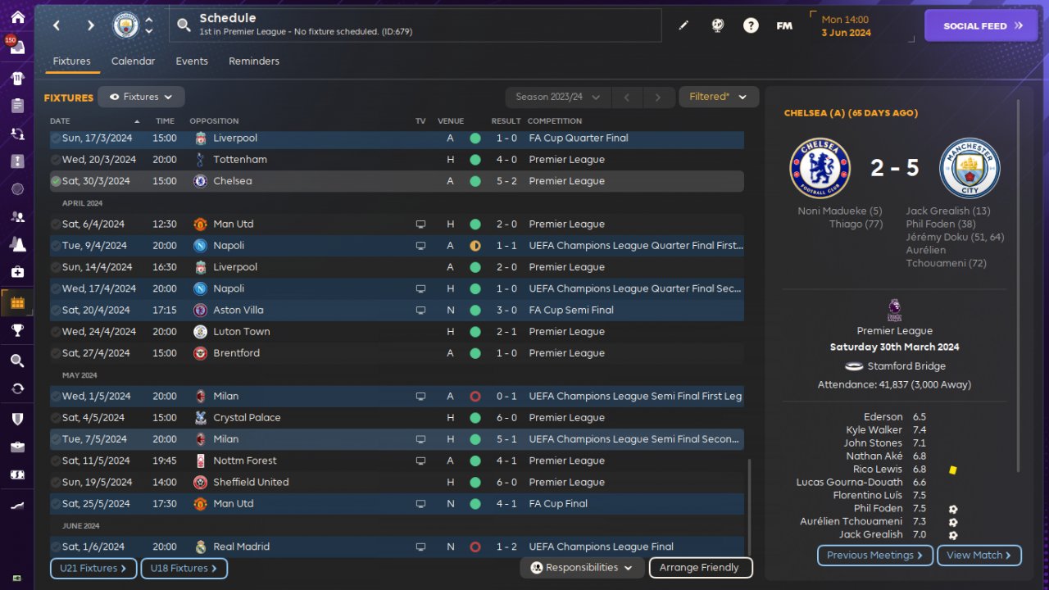Screen dimensions: 1049x590
Task: Open the Squad shirt icon in sidebar
Action: 17,79
